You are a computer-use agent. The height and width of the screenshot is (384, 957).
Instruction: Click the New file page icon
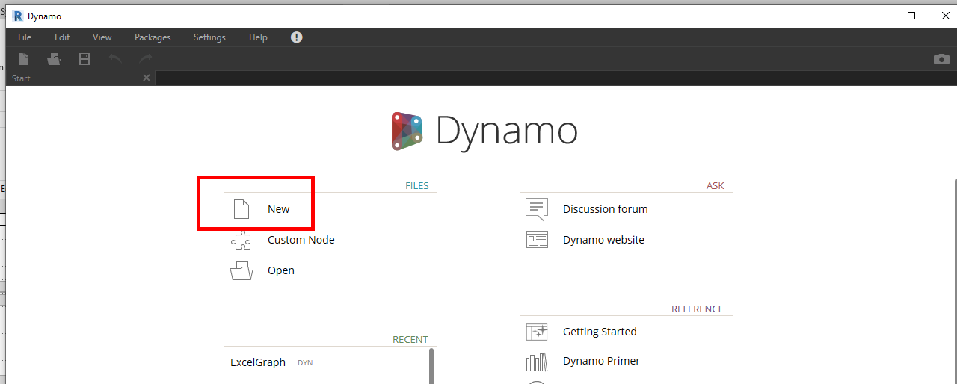[x=241, y=209]
